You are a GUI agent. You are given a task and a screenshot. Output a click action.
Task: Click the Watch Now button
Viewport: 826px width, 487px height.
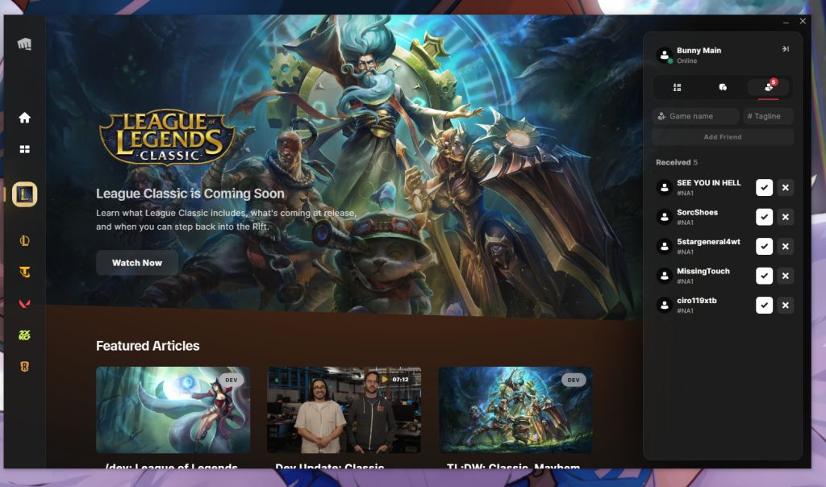click(137, 263)
